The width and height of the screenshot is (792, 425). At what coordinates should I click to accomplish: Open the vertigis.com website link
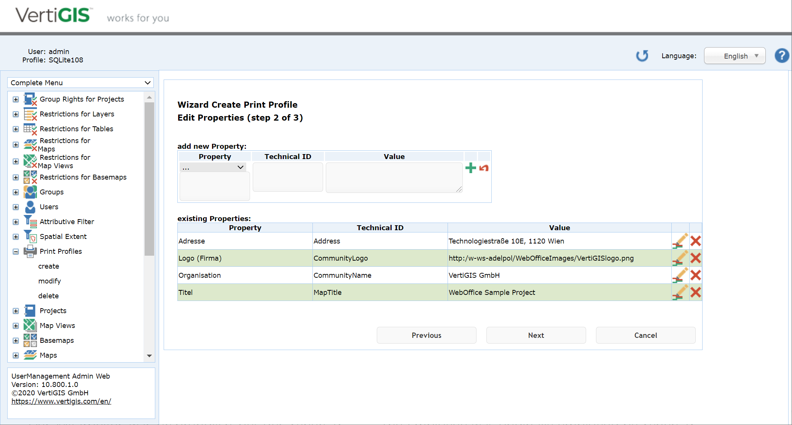pos(61,401)
